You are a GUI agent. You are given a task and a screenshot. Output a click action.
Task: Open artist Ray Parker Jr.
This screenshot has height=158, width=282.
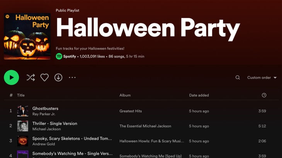click(x=44, y=114)
